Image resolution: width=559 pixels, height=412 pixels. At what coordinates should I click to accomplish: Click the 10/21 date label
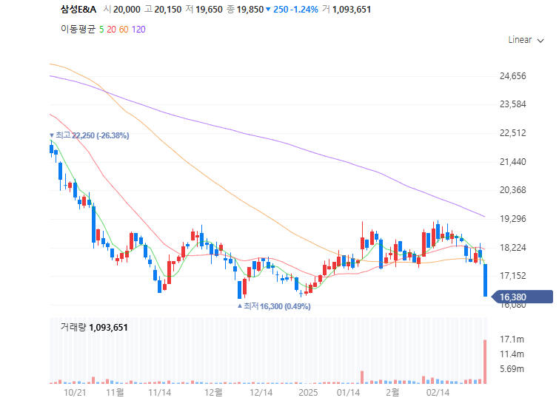[x=75, y=393]
